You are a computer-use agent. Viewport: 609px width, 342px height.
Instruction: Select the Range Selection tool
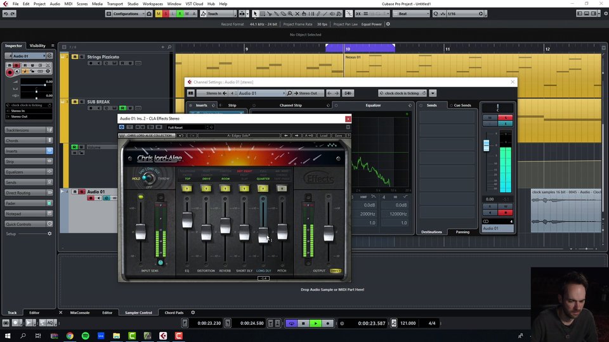263,13
